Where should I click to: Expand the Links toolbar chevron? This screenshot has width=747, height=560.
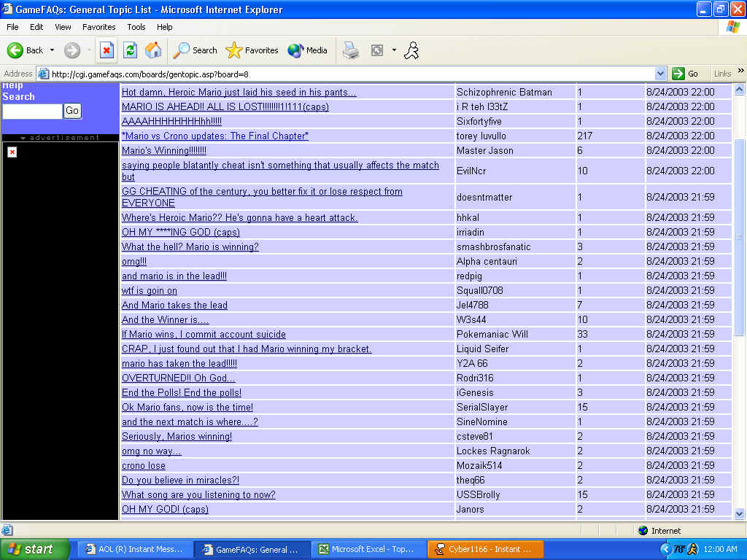(x=740, y=71)
